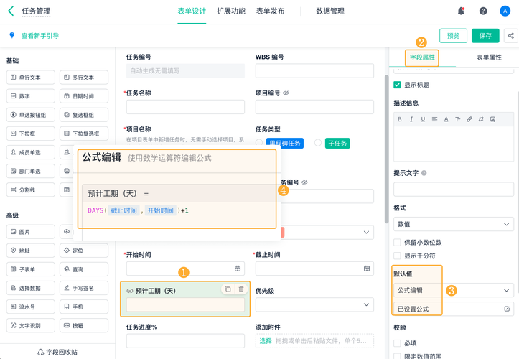The height and width of the screenshot is (359, 519).
Task: Open the notifications bell
Action: [x=461, y=11]
